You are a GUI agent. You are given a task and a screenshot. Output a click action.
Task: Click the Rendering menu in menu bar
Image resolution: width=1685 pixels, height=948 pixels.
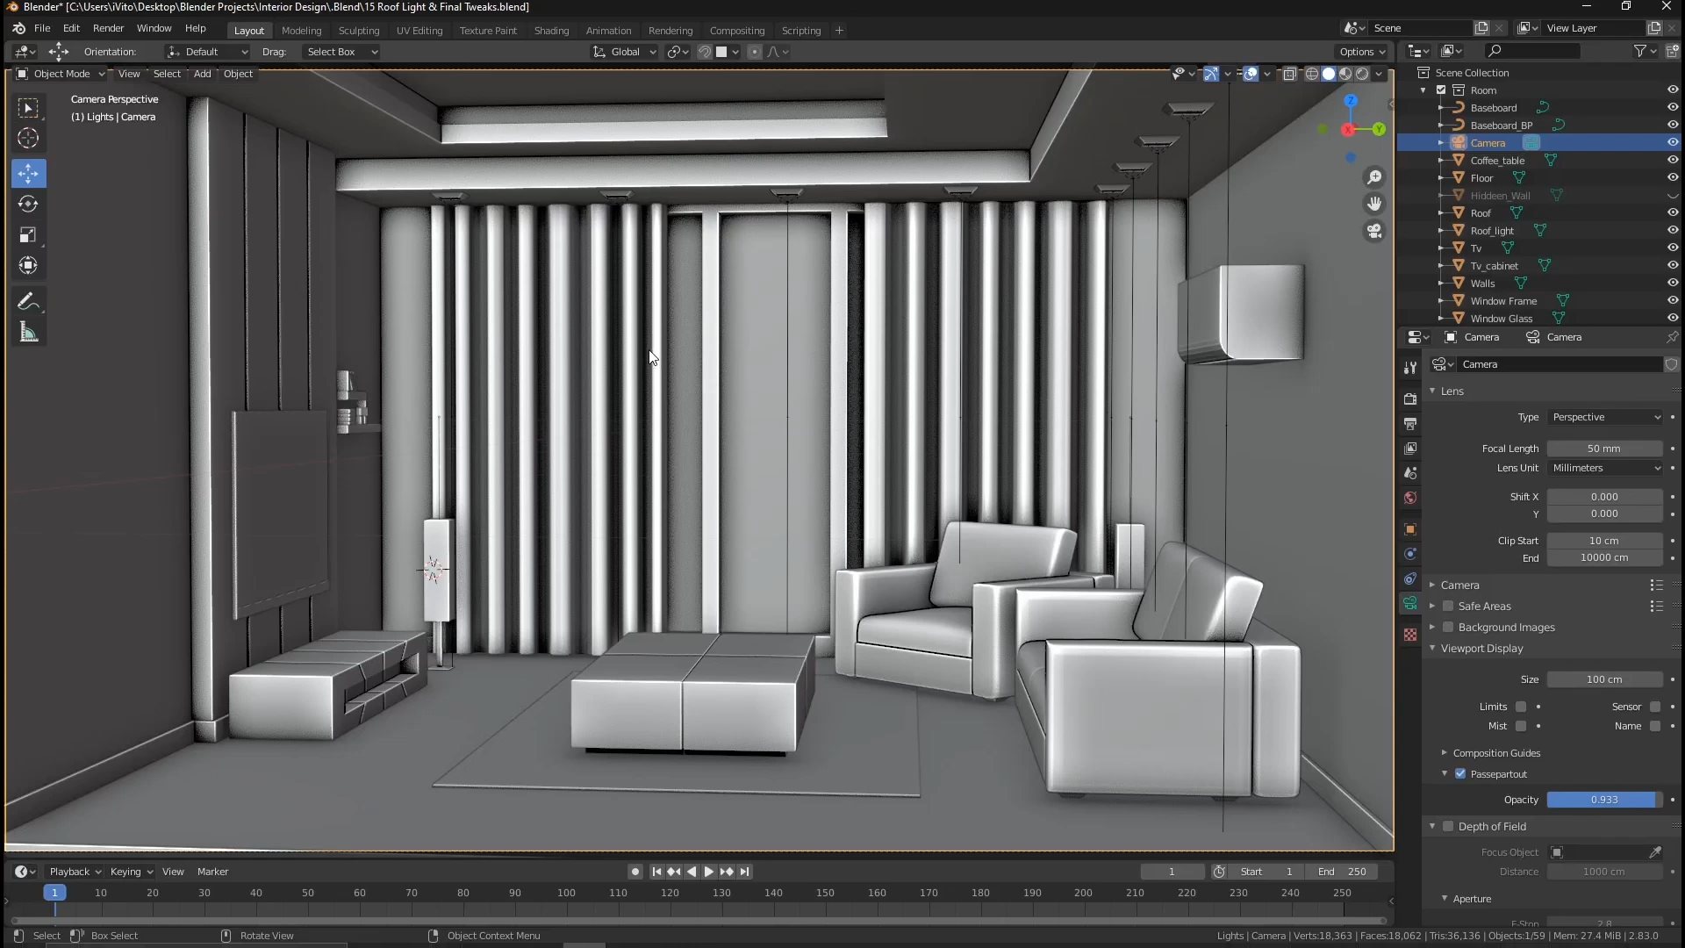669,29
